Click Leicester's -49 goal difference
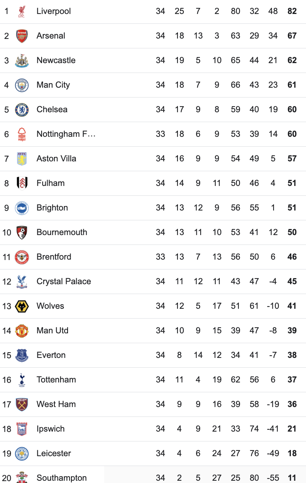 tap(273, 454)
